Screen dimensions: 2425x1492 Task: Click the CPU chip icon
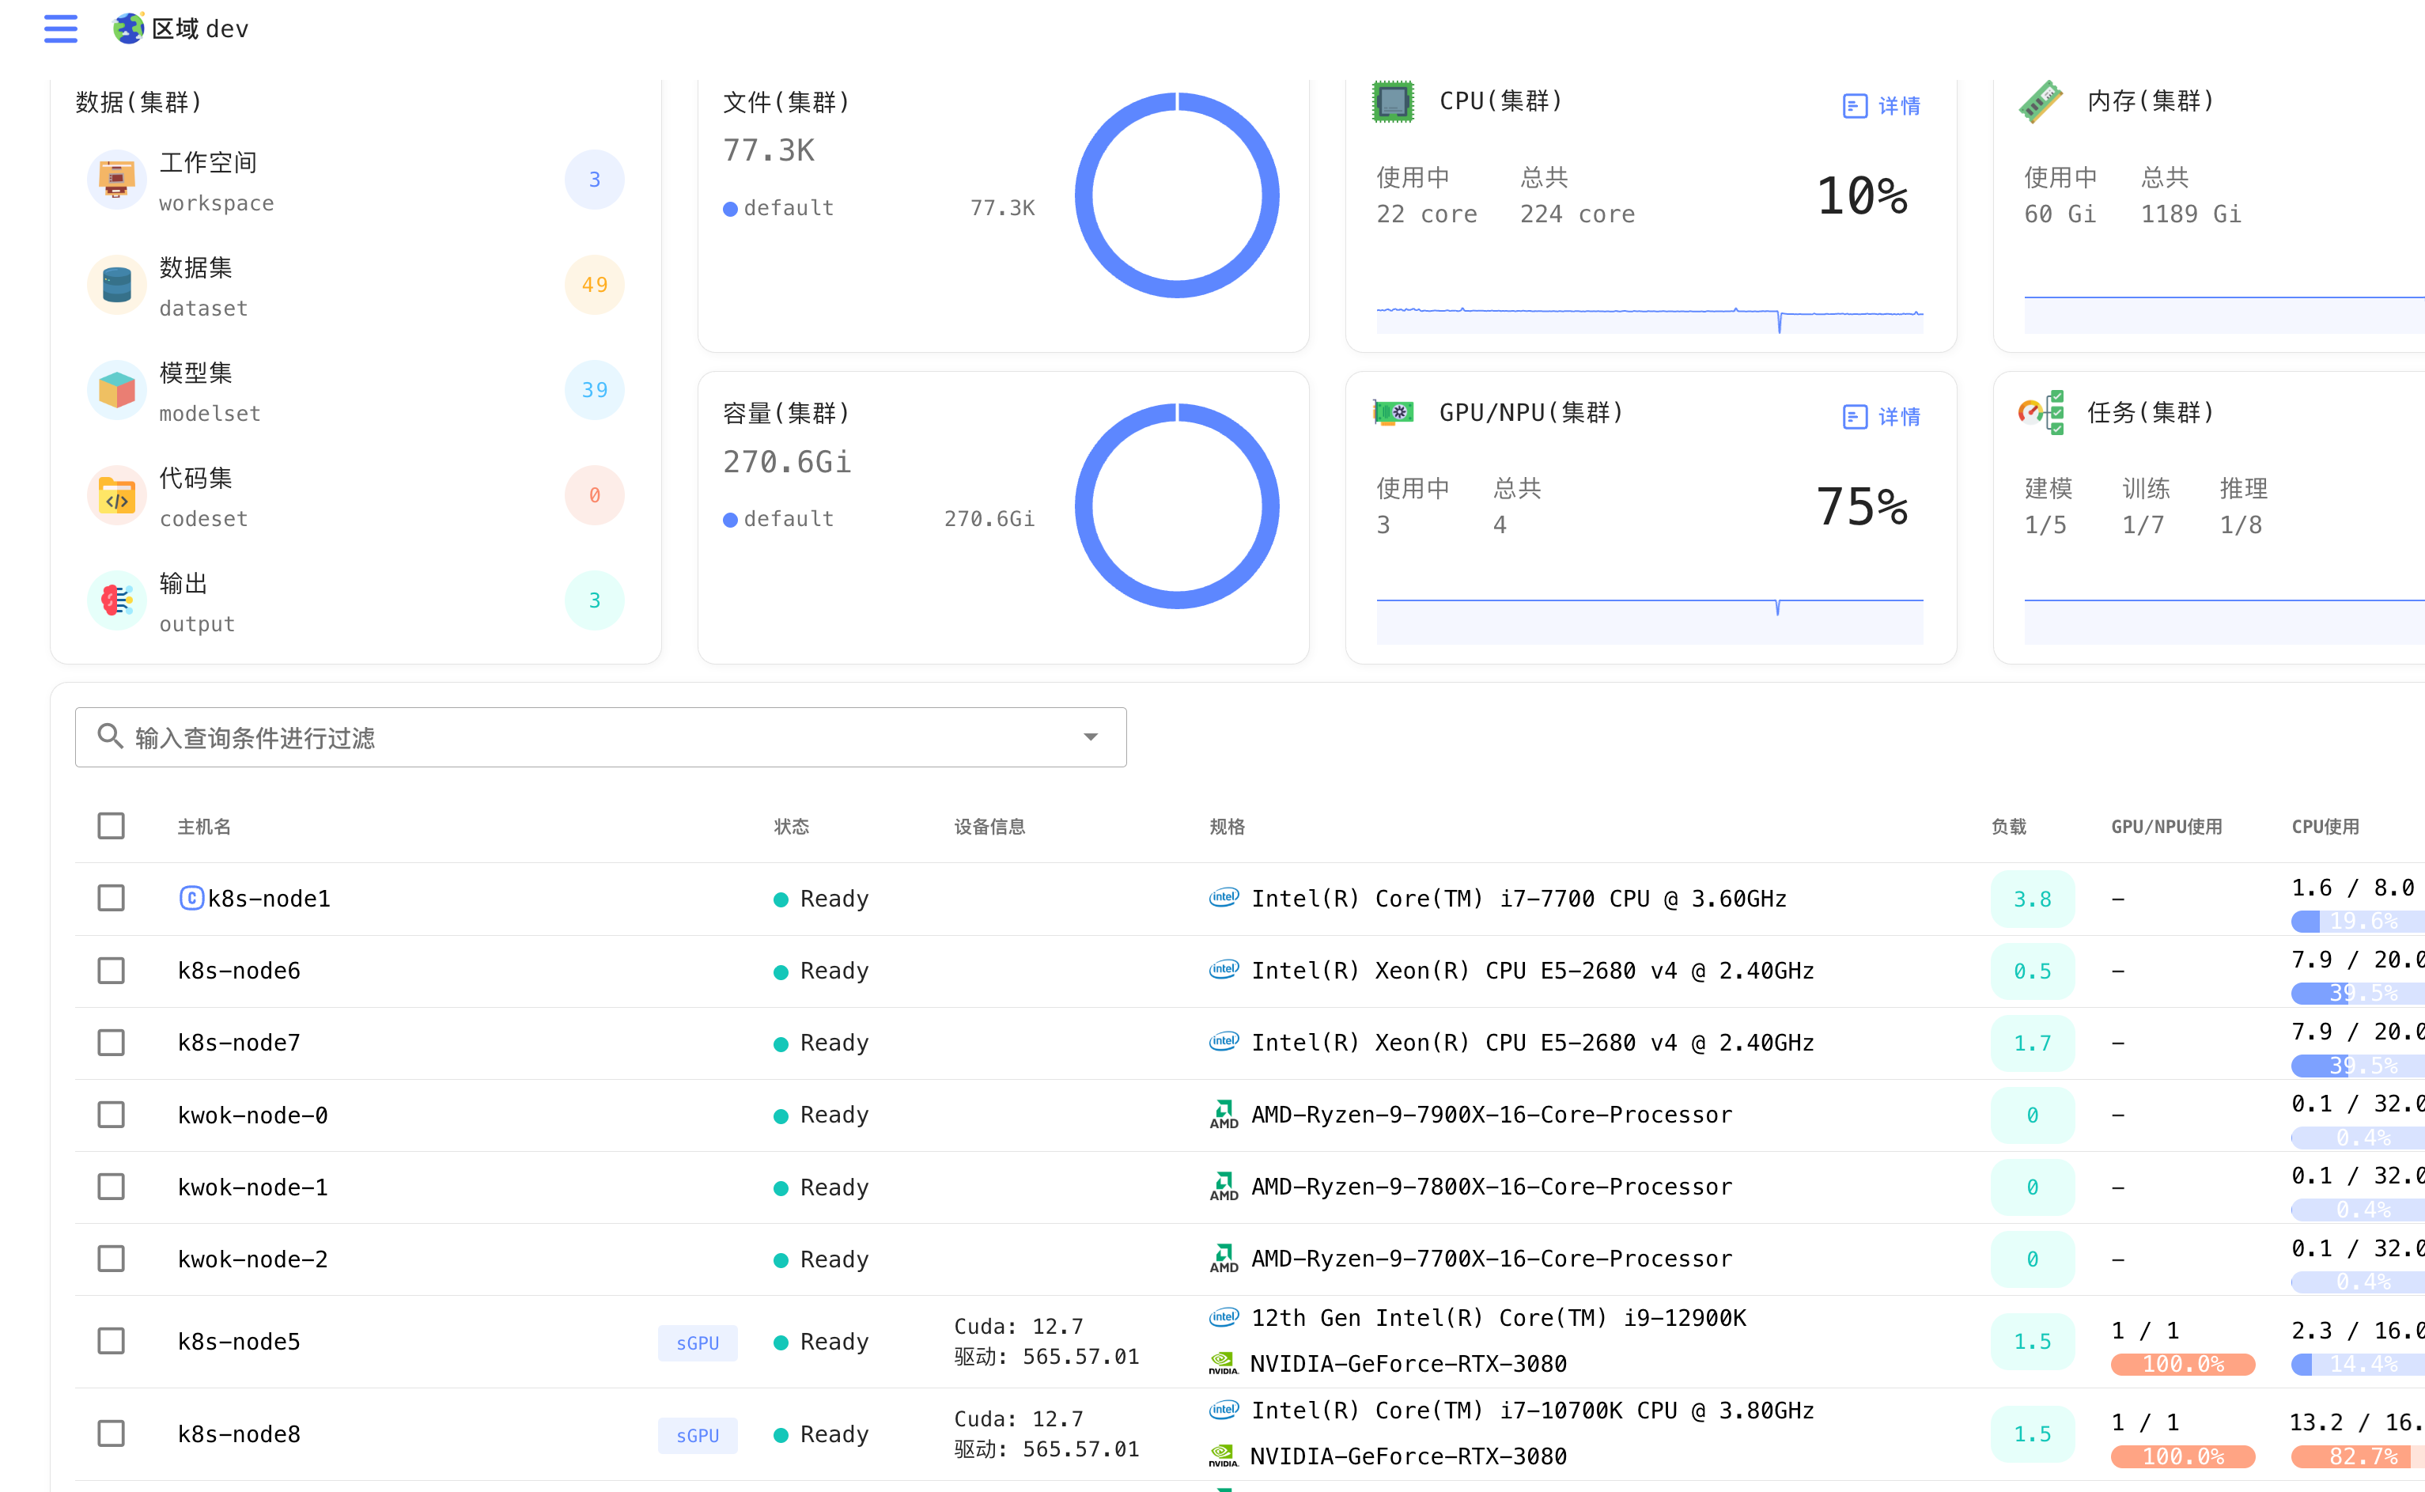click(x=1393, y=100)
